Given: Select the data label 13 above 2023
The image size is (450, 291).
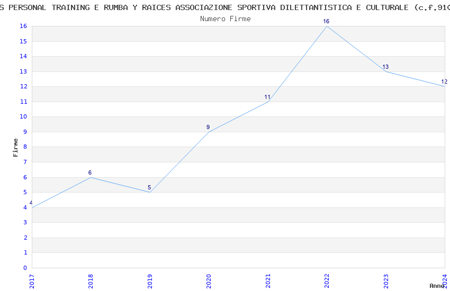Looking at the screenshot, I should pyautogui.click(x=385, y=67).
